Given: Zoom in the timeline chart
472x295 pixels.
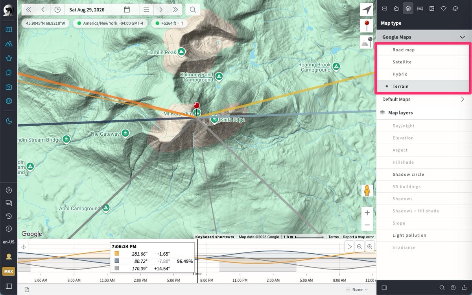Looking at the screenshot, I should click(x=370, y=247).
